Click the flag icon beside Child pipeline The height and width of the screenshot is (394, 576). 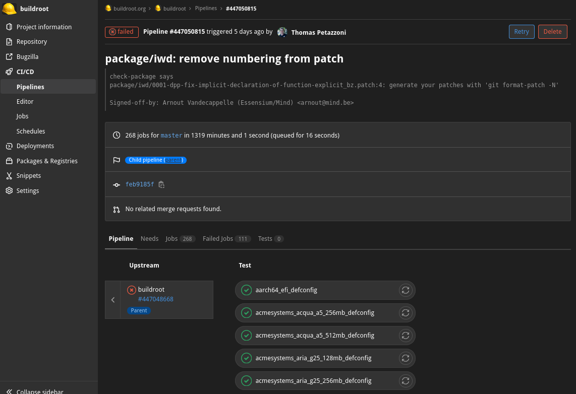[117, 160]
